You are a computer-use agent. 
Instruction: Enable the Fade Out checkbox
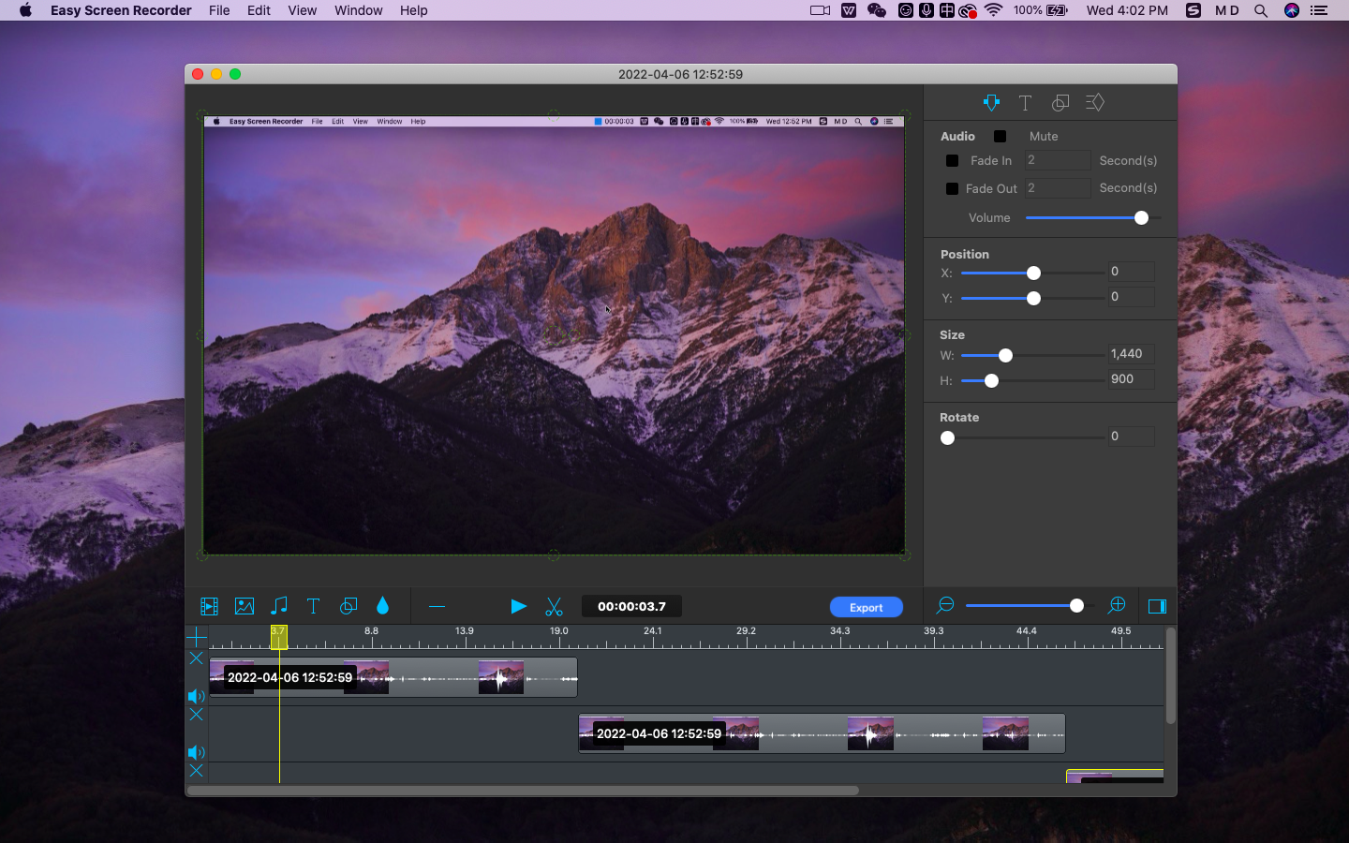(952, 189)
